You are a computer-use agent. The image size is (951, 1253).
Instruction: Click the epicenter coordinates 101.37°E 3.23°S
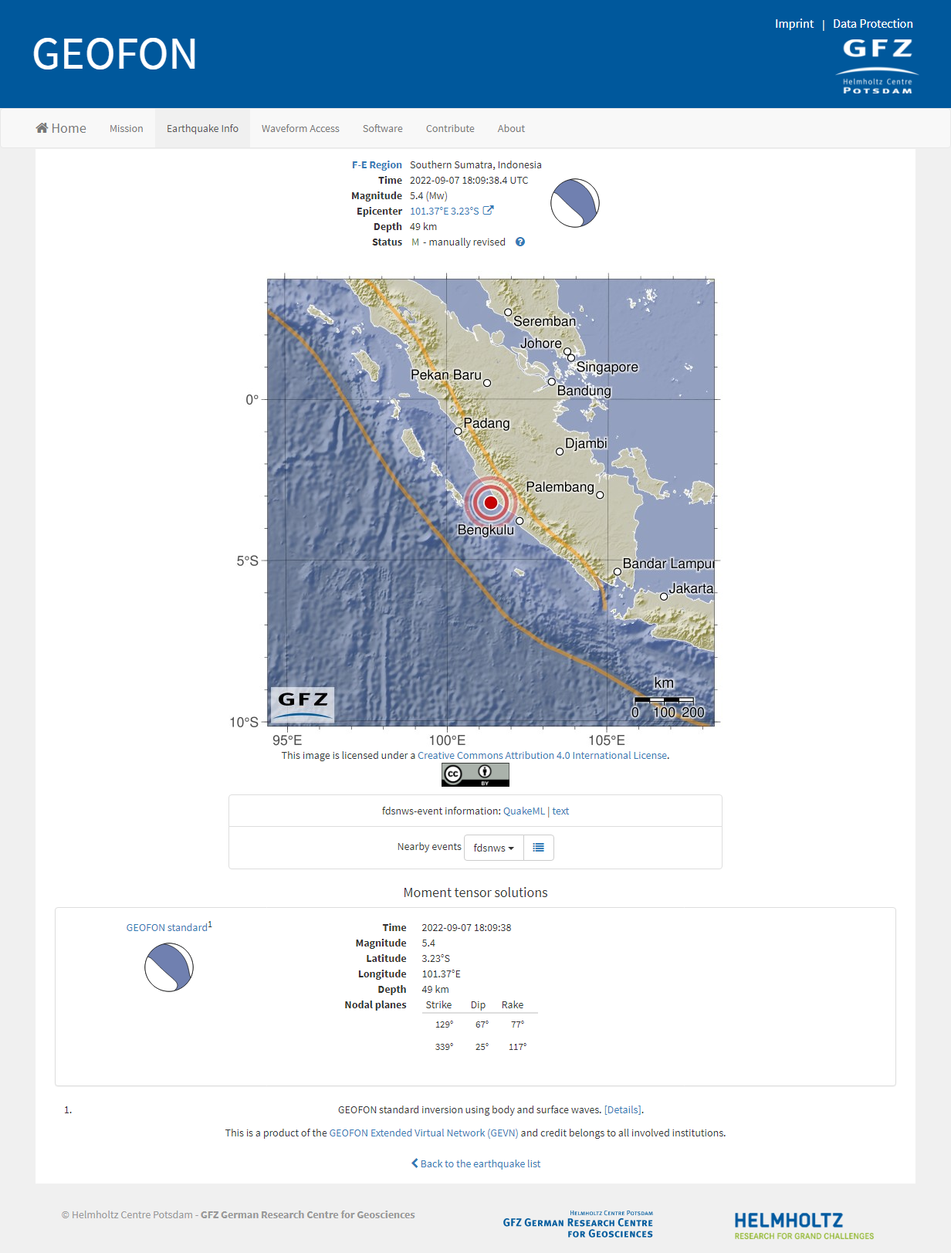445,211
